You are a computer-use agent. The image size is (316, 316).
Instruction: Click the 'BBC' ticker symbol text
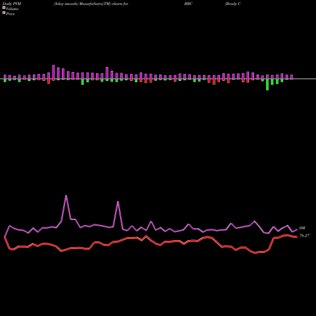click(188, 4)
